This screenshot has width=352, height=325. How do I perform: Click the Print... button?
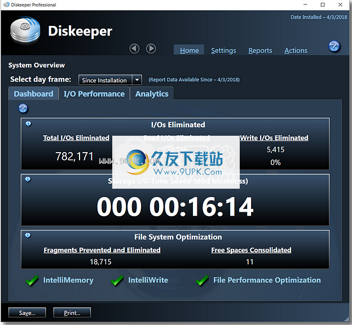point(72,313)
